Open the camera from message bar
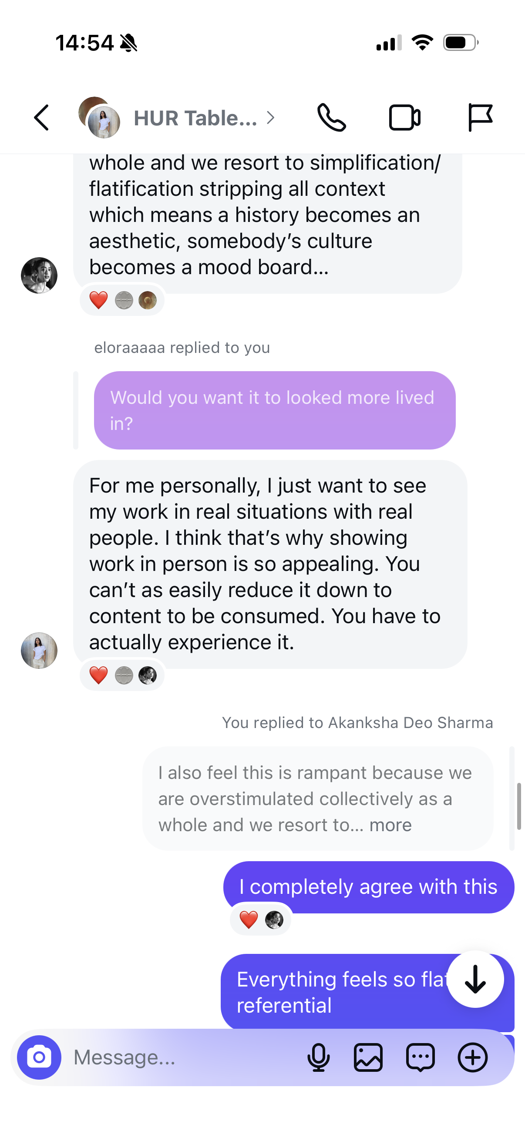This screenshot has width=525, height=1141. [x=39, y=1057]
